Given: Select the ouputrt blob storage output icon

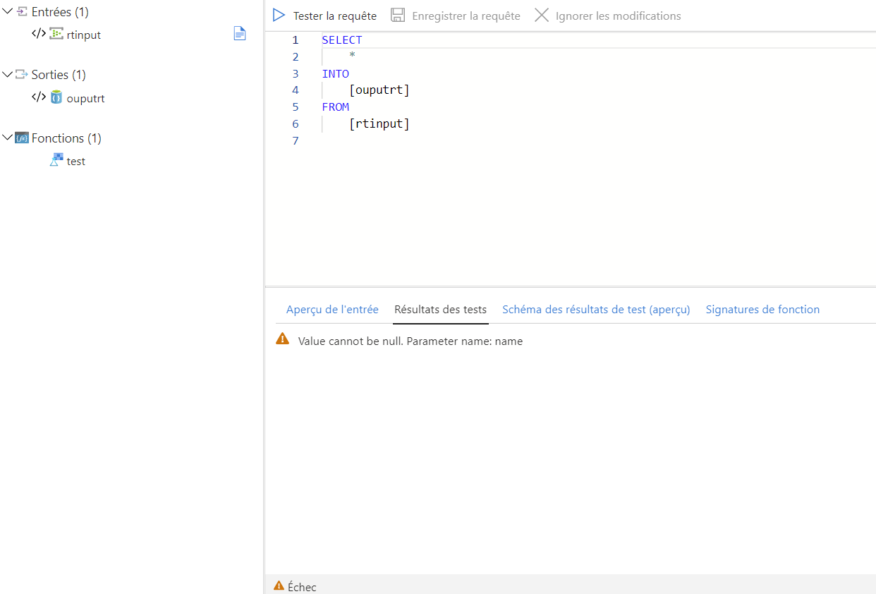Looking at the screenshot, I should (x=56, y=97).
